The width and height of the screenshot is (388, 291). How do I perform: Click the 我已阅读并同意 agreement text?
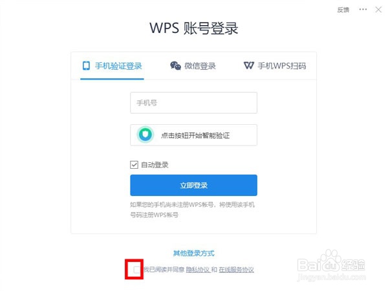[x=164, y=270]
